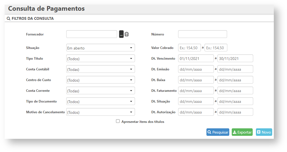Focus the Dt. Emissão start date field
This screenshot has width=287, height=152.
click(196, 69)
